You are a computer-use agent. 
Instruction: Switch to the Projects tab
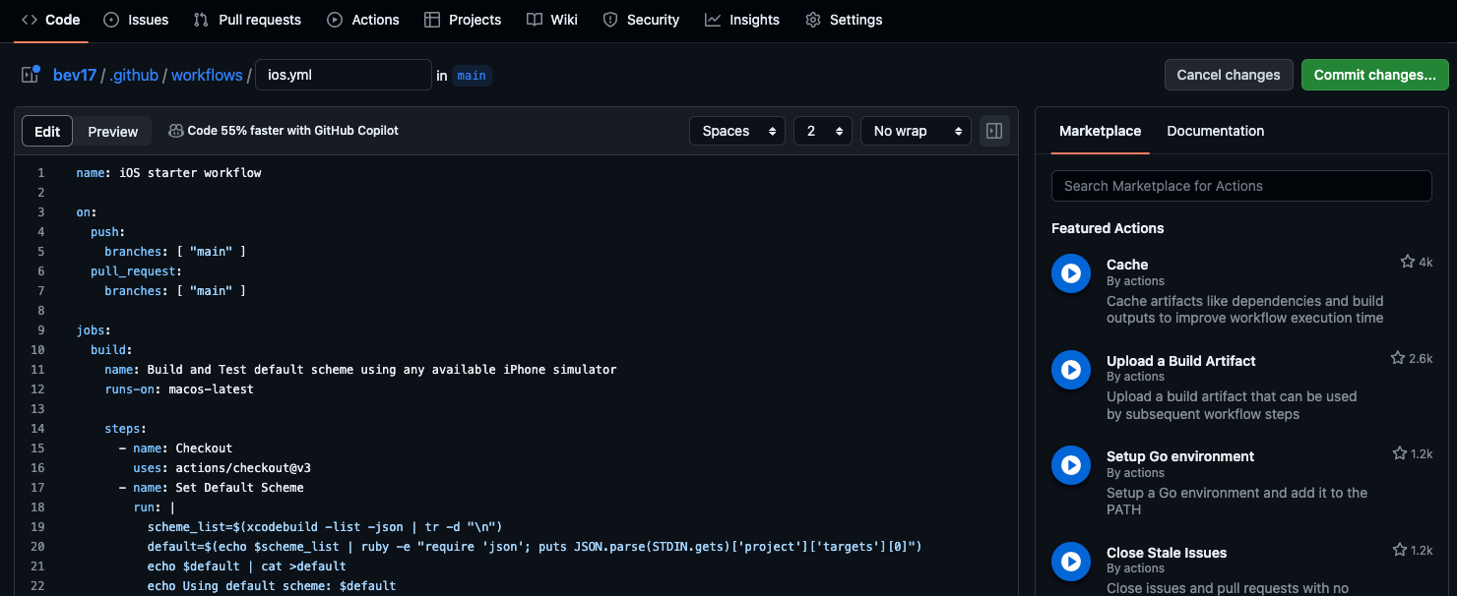pos(463,20)
